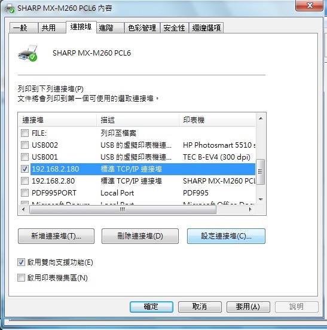Switch to the 進階 tab
Image resolution: width=327 pixels, height=330 pixels.
[110, 27]
